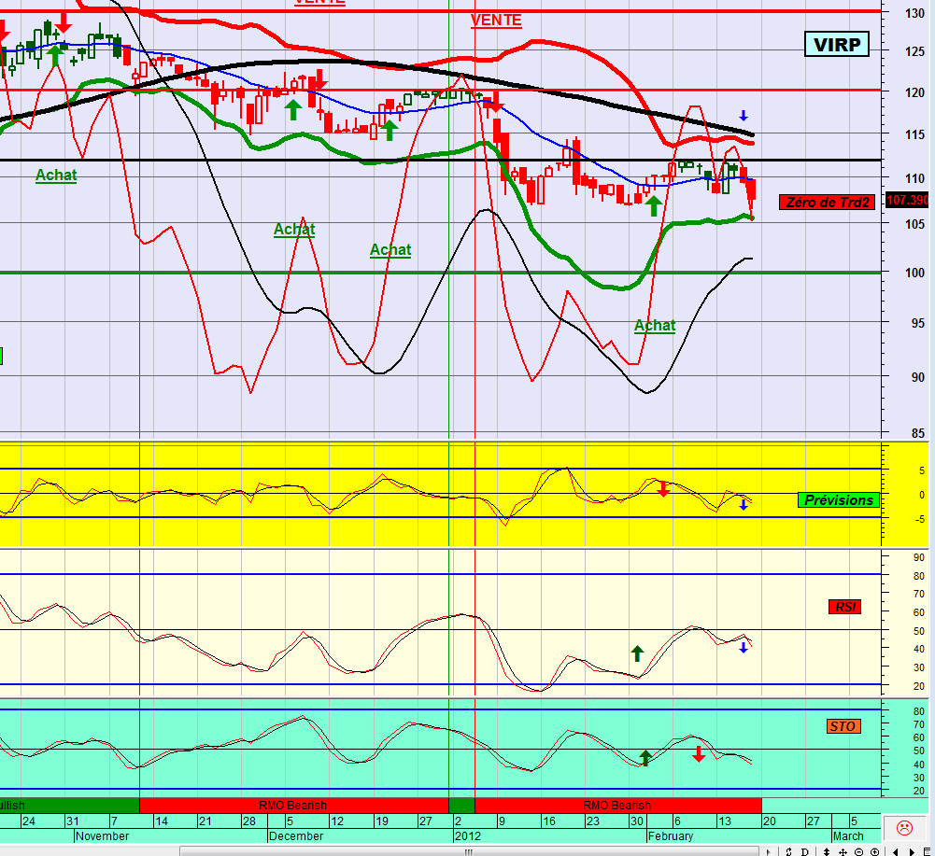
Task: Click the zoom out magnifier icon
Action: point(859,852)
